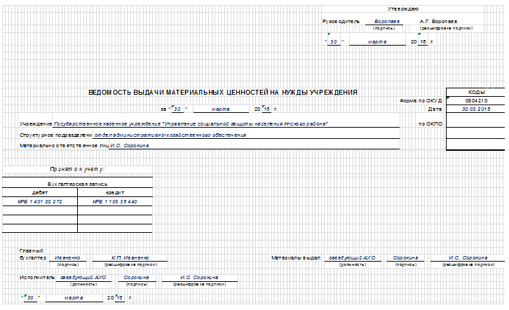509x310 pixels.
Task: Click "(подпись)" caption under Иваненко
Action: point(68,264)
